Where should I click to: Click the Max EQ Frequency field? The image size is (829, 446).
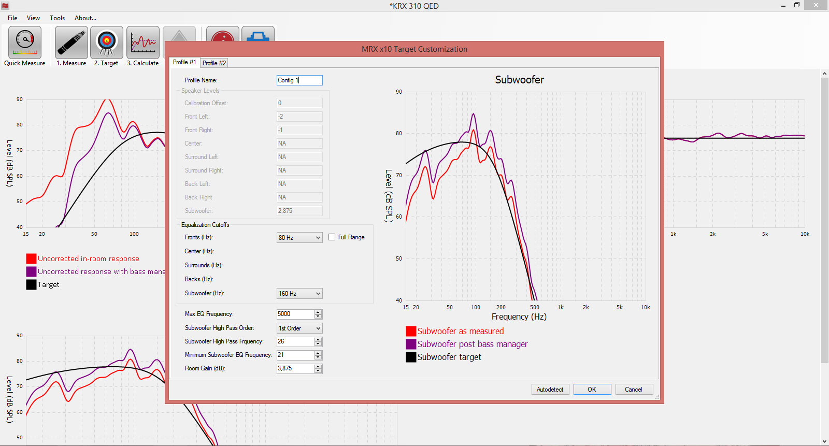(295, 314)
